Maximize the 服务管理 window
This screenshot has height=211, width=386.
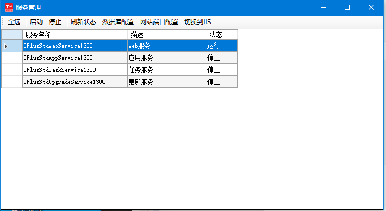[x=347, y=8]
